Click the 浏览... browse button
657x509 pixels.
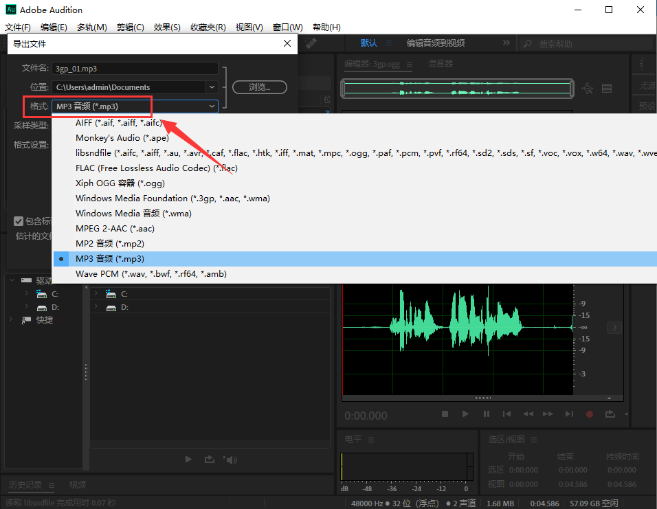260,87
